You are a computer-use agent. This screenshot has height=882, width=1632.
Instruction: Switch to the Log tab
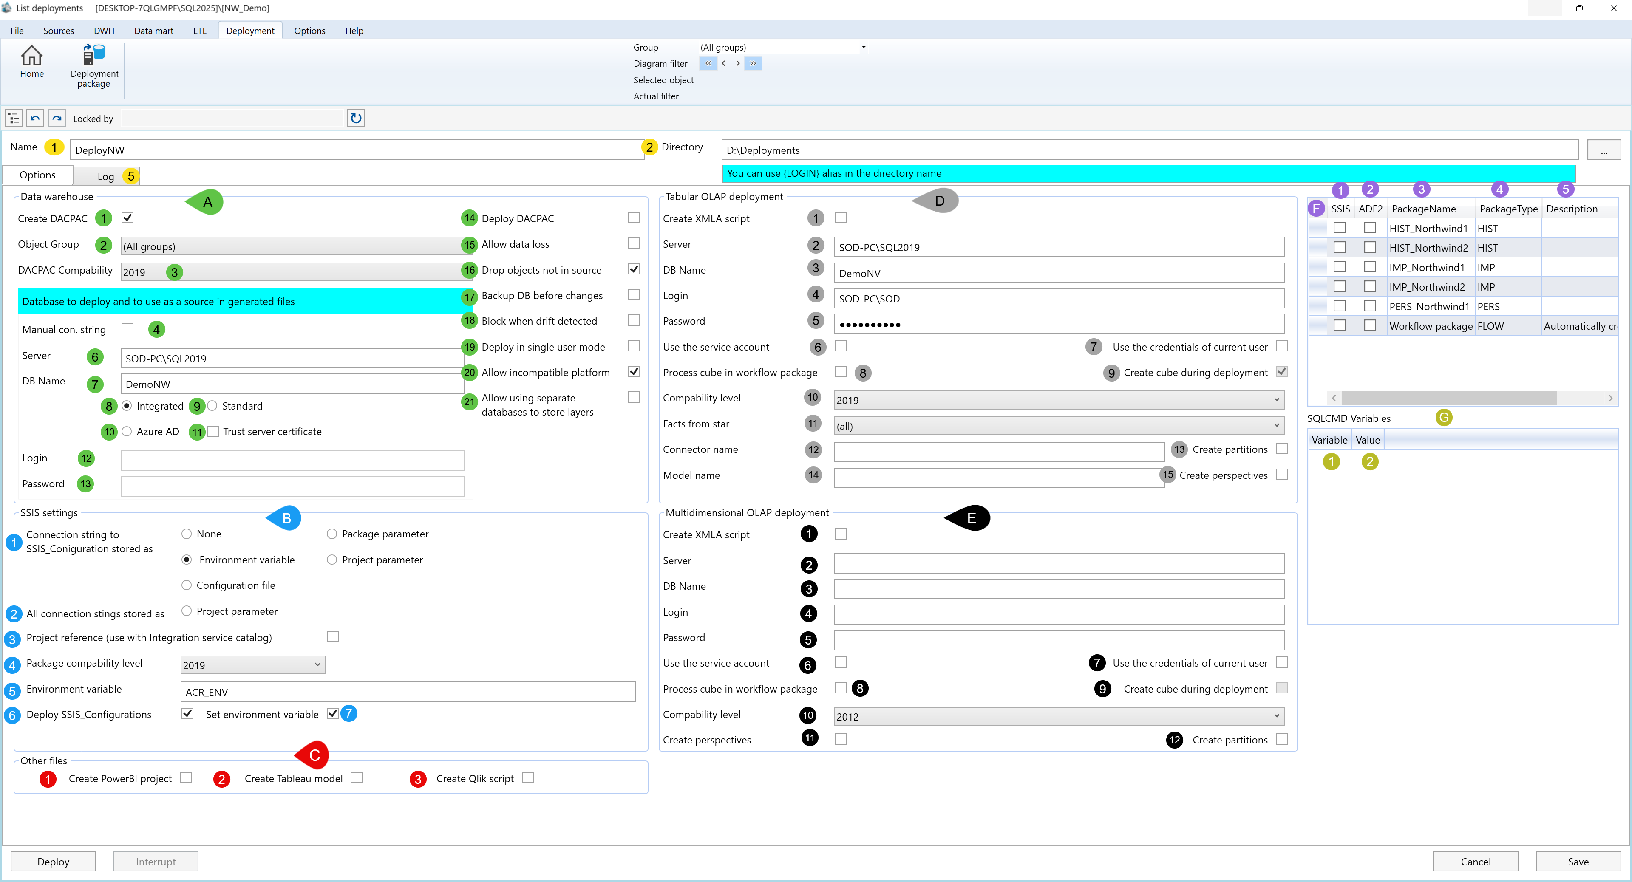106,176
